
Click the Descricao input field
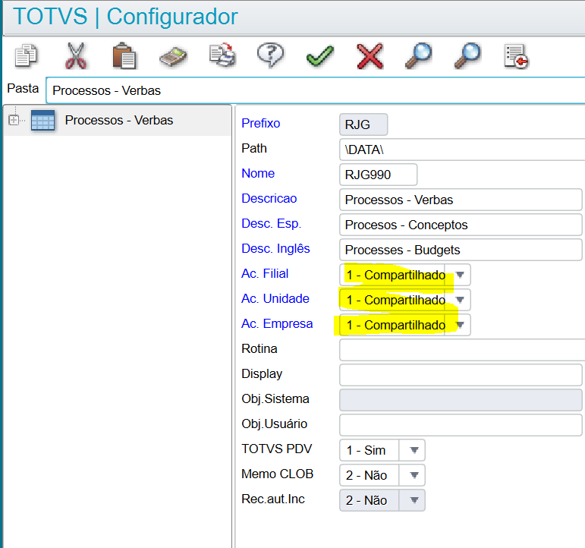pos(461,200)
